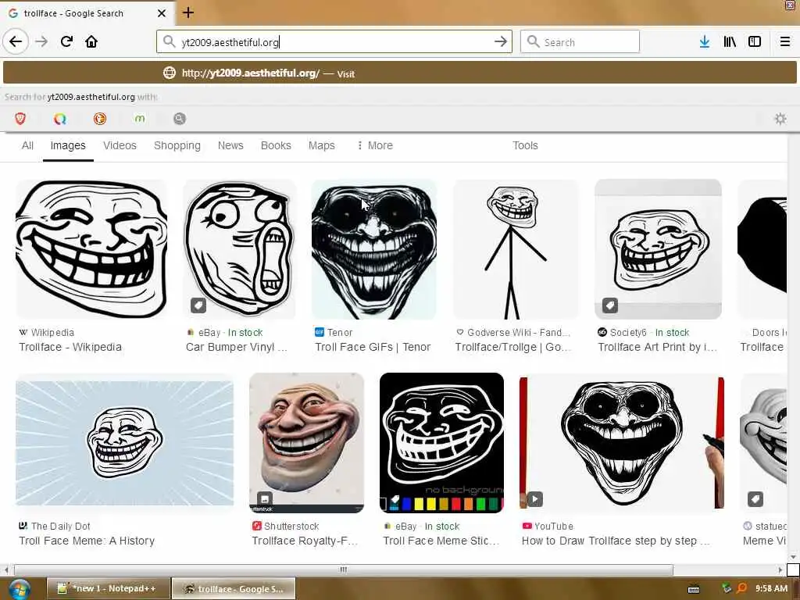The image size is (800, 600).
Task: Click the horizontal scrollbar thumb
Action: (344, 570)
